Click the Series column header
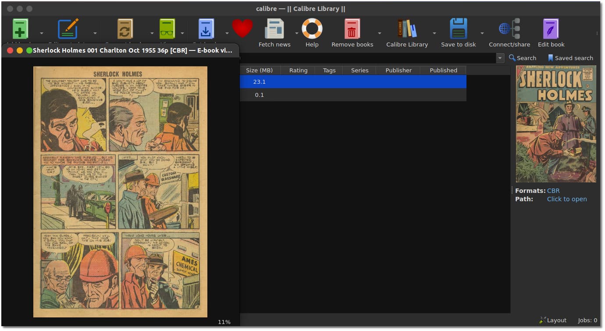This screenshot has width=605, height=331. [359, 70]
